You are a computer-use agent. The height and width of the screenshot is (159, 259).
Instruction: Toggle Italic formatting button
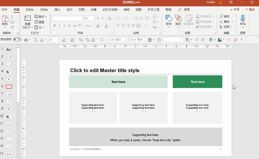(x=59, y=25)
